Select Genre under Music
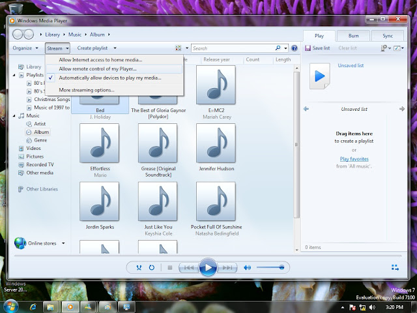 click(36, 140)
